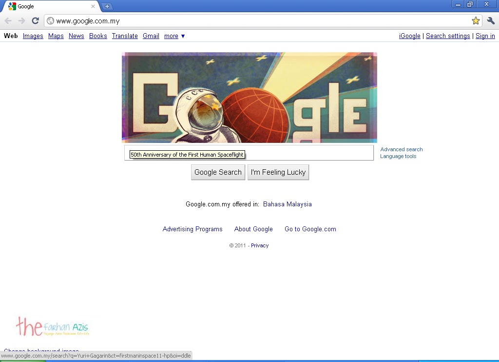Click the Yuri Gagarin spaceflight doodle

(x=249, y=98)
